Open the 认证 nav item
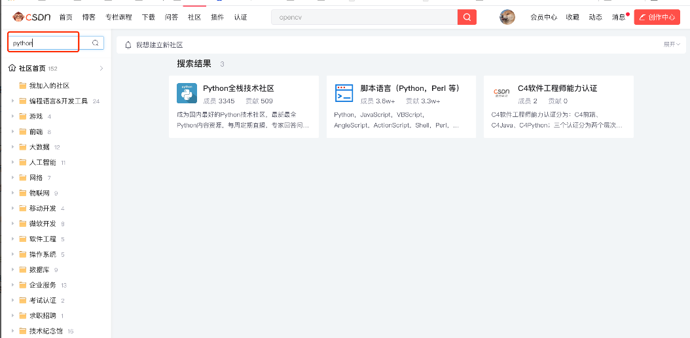The width and height of the screenshot is (690, 338). (241, 17)
